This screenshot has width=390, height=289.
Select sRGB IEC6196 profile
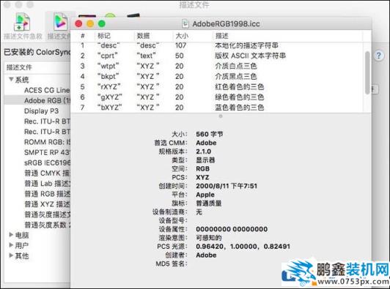[47, 162]
